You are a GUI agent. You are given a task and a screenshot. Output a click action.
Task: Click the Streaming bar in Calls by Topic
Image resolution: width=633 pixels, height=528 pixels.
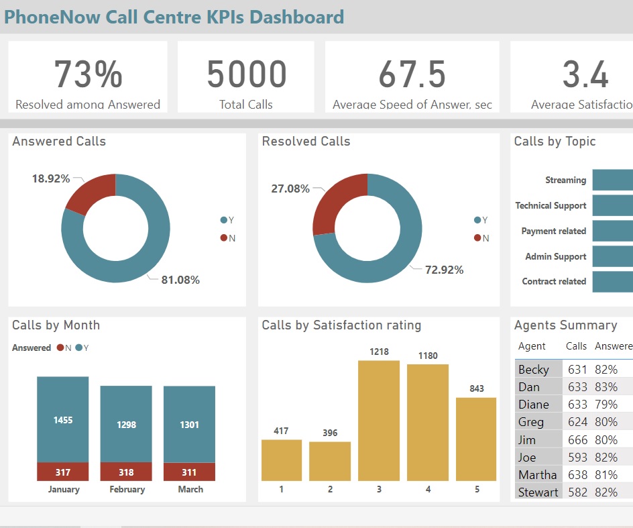click(612, 180)
